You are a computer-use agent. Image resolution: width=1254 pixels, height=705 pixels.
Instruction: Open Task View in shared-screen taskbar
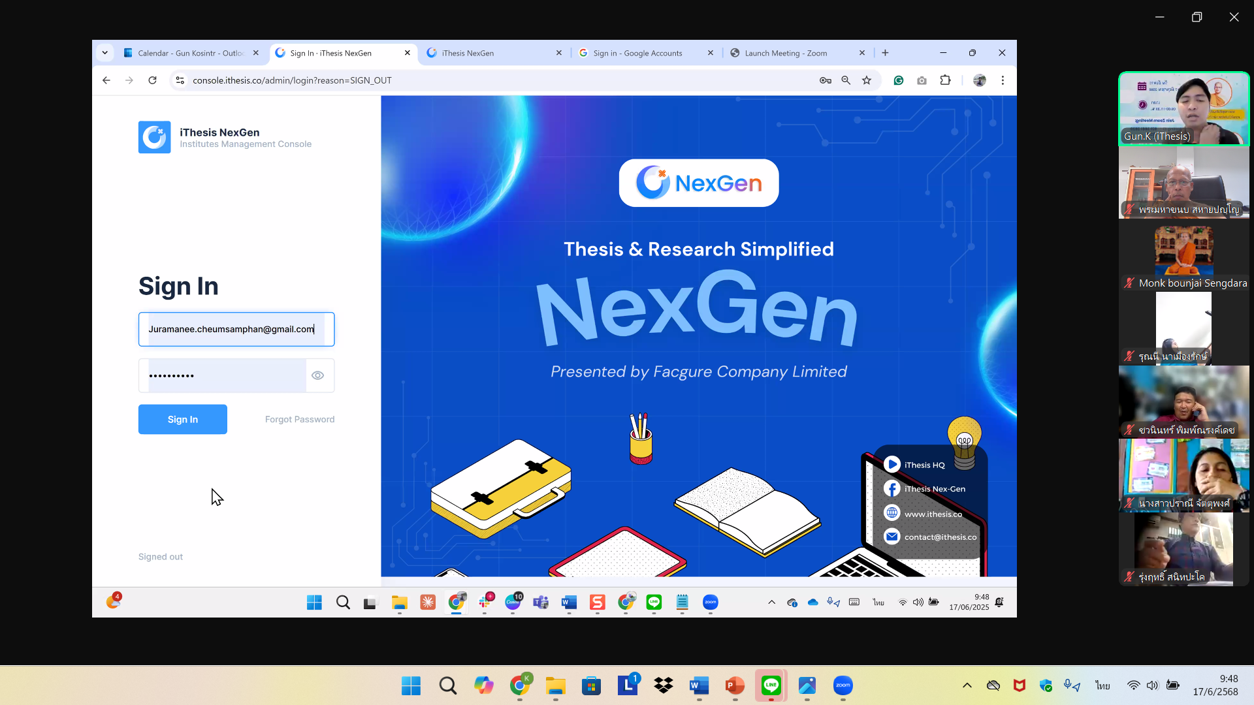pyautogui.click(x=371, y=603)
